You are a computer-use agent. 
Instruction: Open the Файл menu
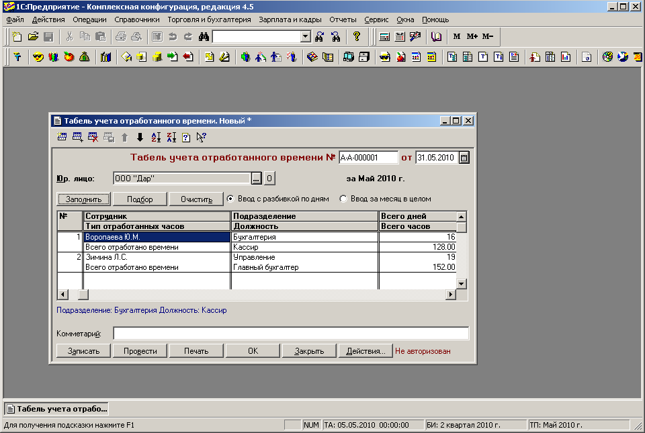point(15,19)
